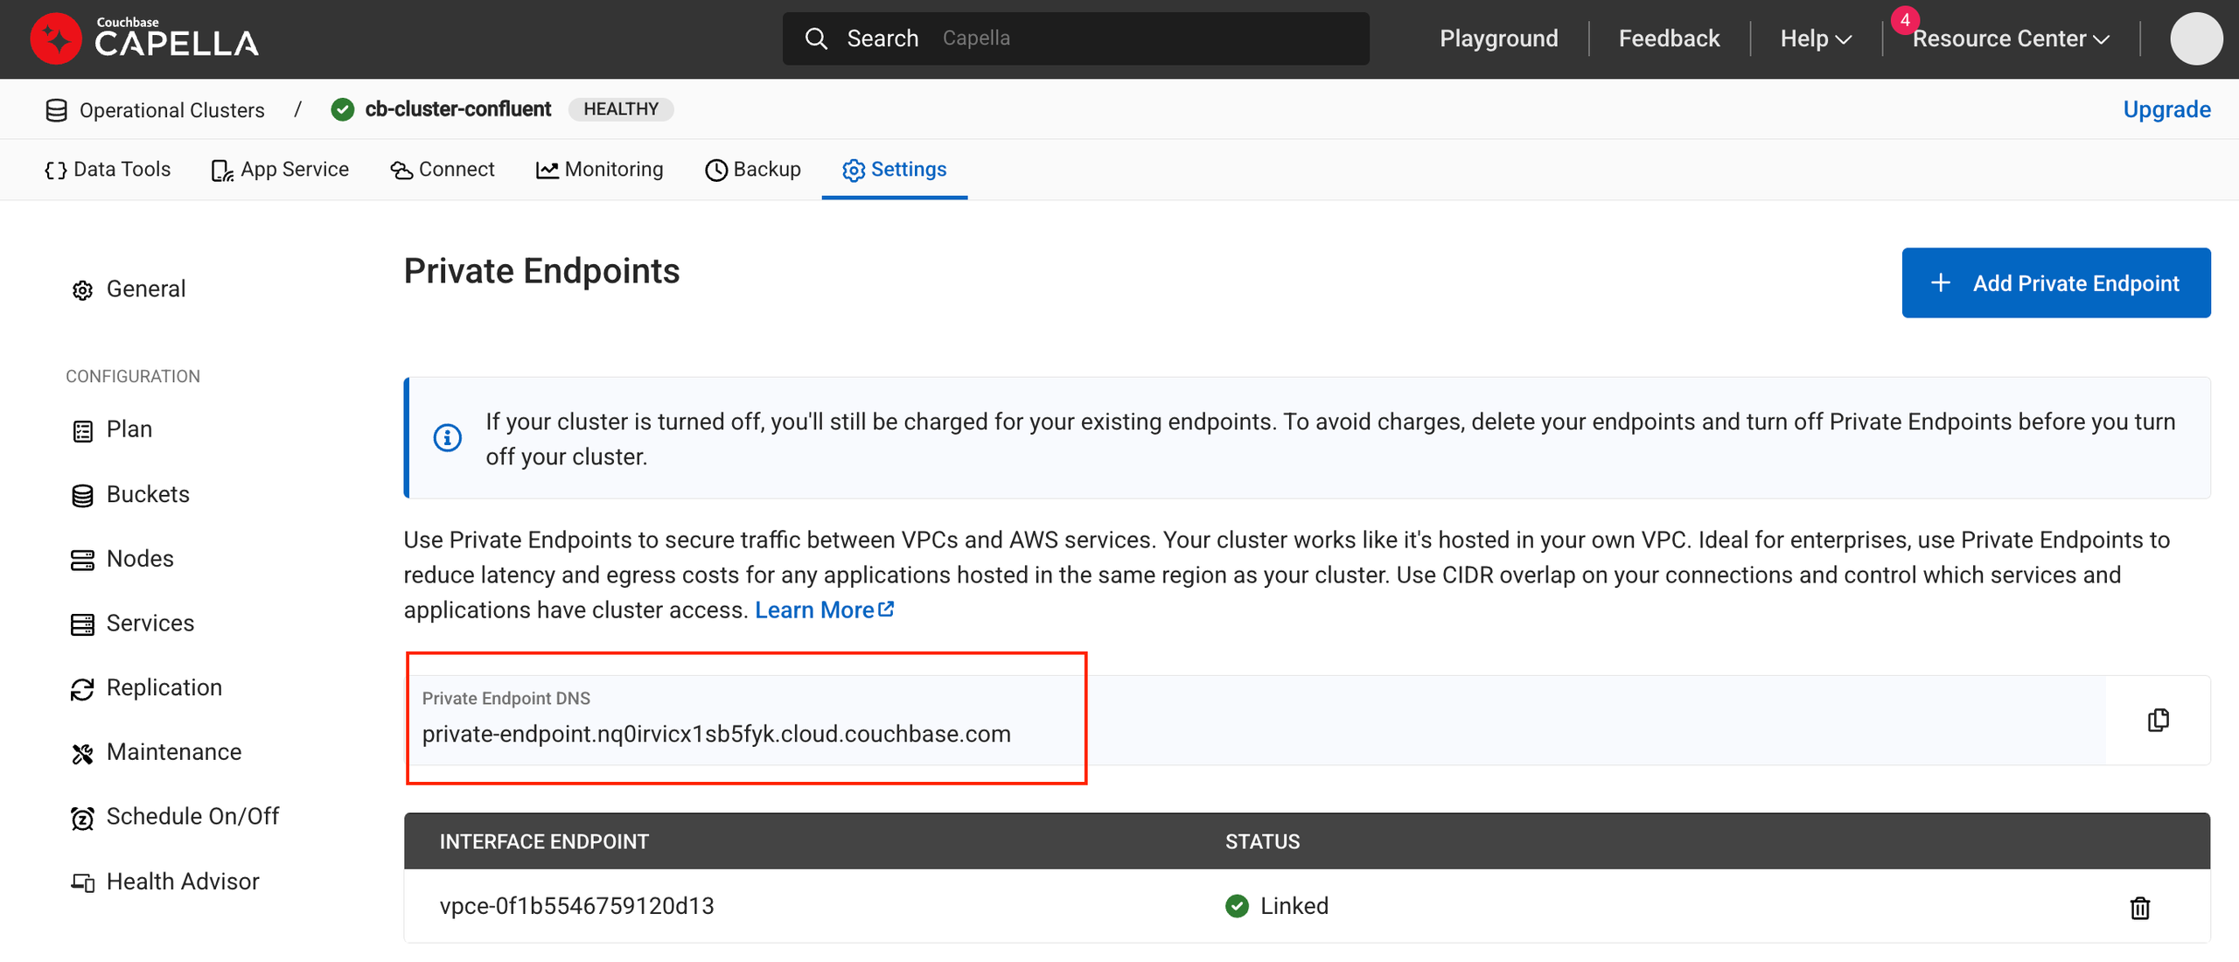The image size is (2239, 962).
Task: Click the info icon in the notice banner
Action: tap(448, 437)
